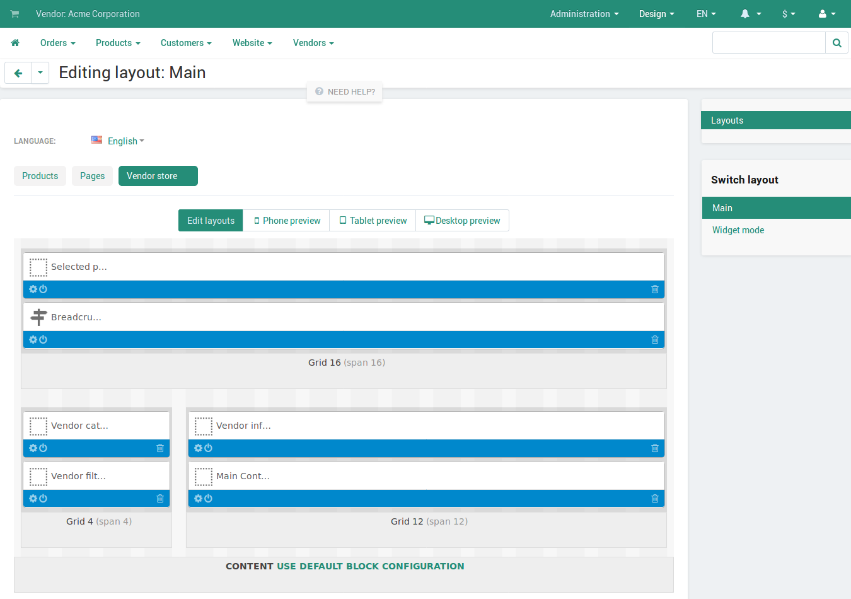Expand the Administration menu
The width and height of the screenshot is (851, 599).
[x=584, y=14]
